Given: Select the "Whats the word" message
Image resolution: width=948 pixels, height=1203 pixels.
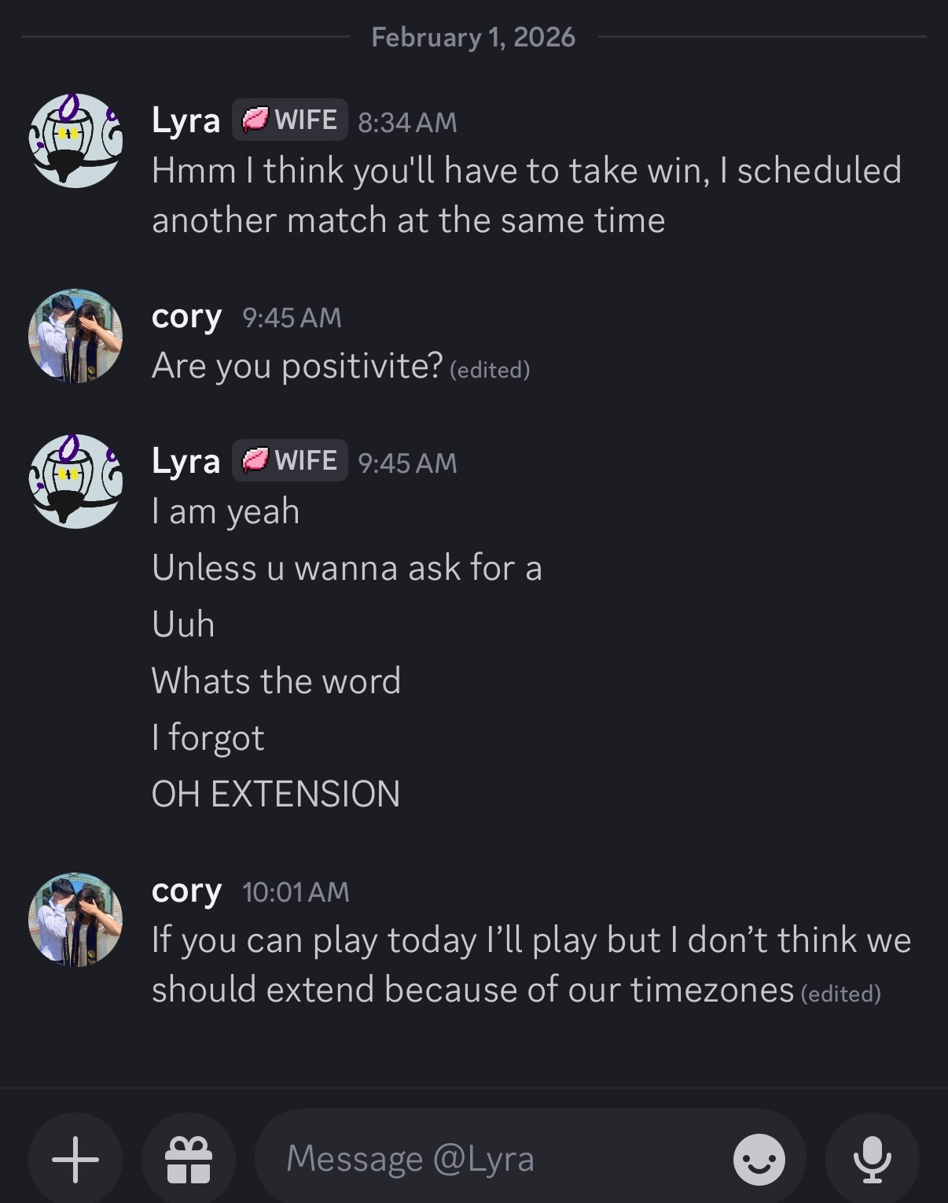Looking at the screenshot, I should click(276, 681).
